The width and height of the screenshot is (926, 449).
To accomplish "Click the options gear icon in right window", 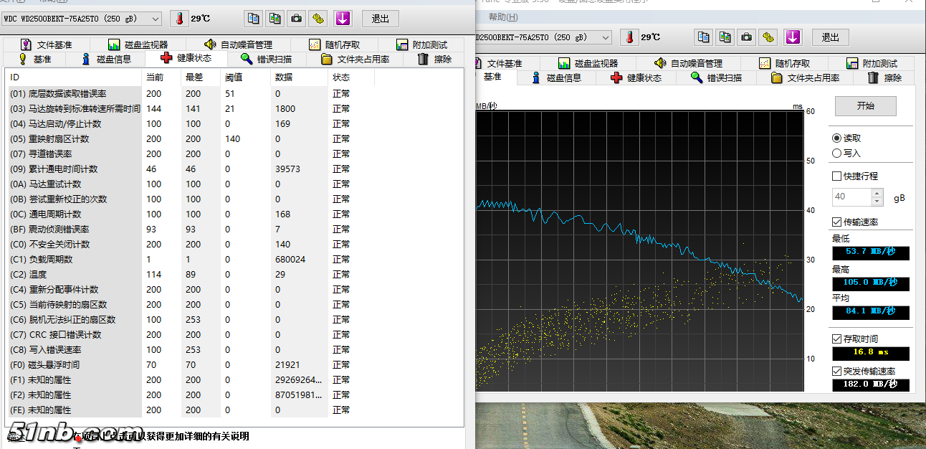I will tap(768, 37).
